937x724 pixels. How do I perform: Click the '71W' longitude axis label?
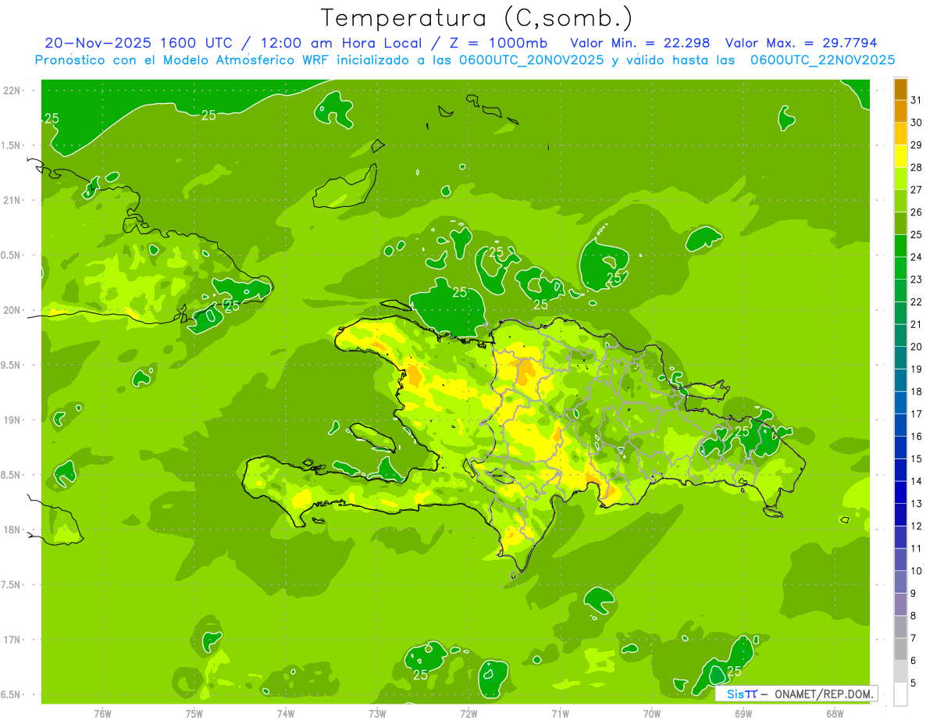tap(560, 714)
